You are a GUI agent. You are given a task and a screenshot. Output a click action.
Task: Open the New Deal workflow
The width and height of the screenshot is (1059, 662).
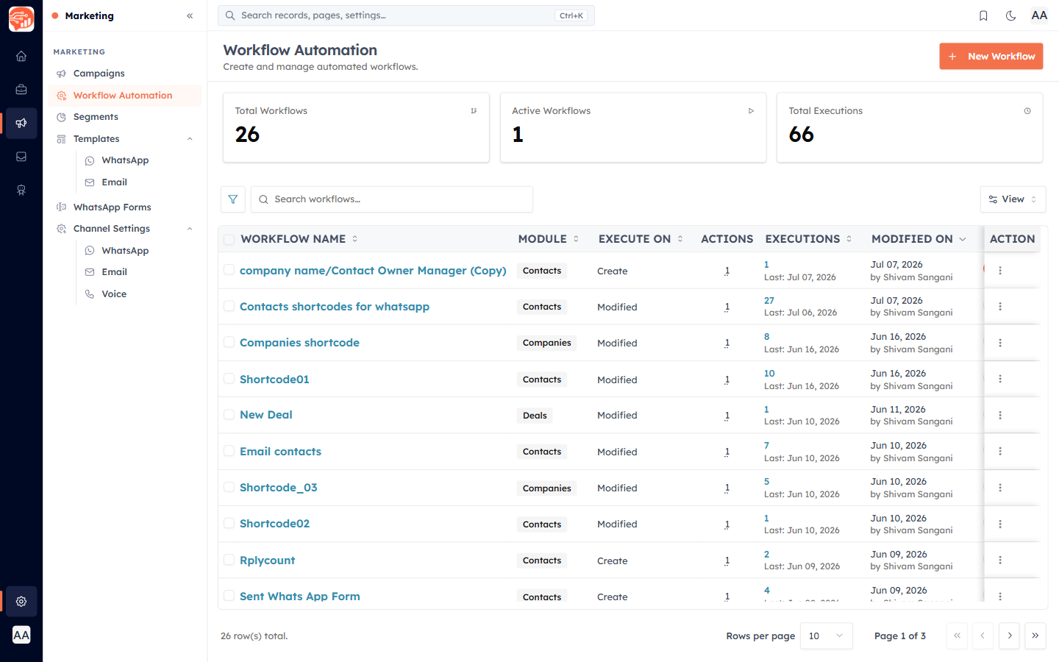pos(266,415)
